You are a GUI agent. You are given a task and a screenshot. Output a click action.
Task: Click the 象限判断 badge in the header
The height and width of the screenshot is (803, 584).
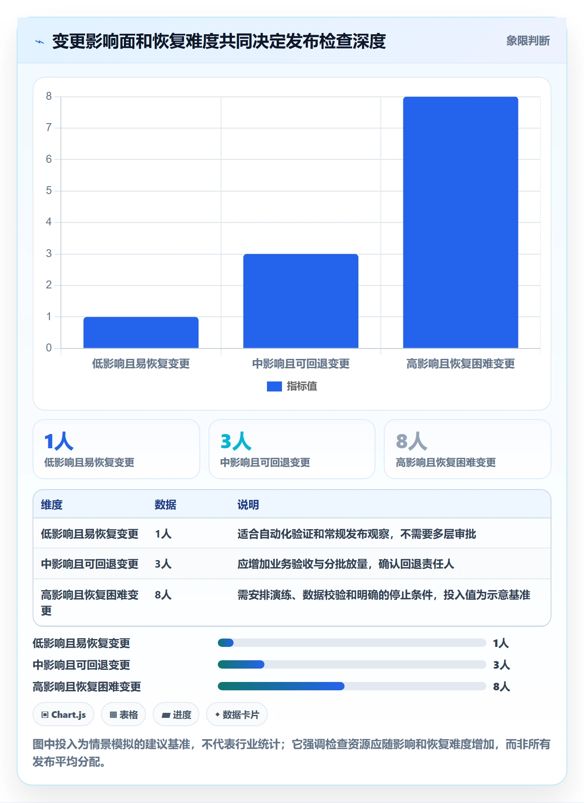pyautogui.click(x=528, y=41)
